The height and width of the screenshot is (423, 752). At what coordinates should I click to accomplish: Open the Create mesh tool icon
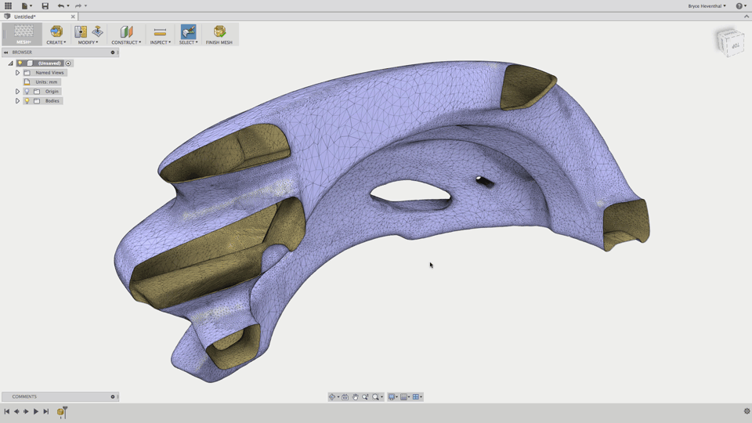click(56, 31)
